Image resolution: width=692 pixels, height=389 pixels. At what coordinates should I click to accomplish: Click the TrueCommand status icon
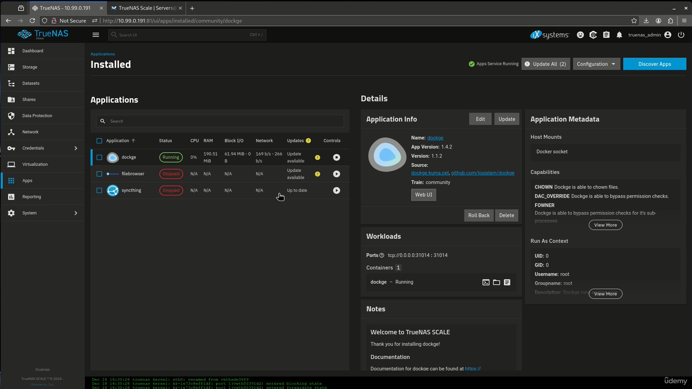tap(593, 35)
